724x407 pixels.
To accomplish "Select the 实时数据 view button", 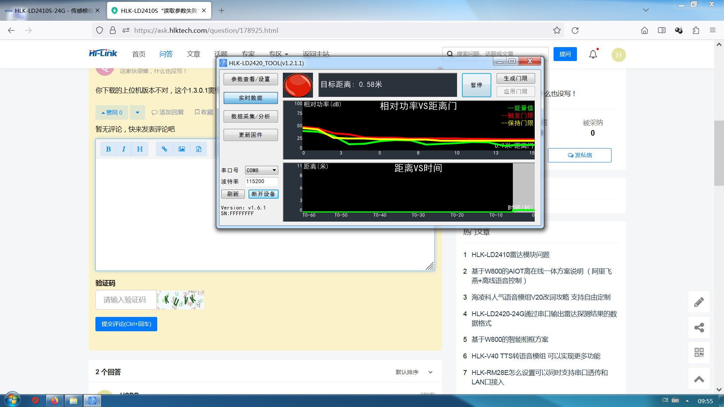I will click(x=251, y=98).
